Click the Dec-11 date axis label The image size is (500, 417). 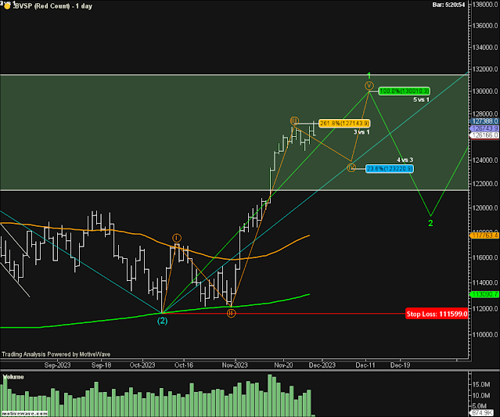tap(365, 365)
